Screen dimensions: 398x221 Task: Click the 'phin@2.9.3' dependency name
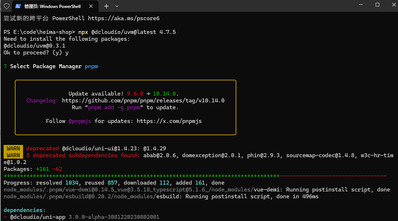(x=263, y=155)
